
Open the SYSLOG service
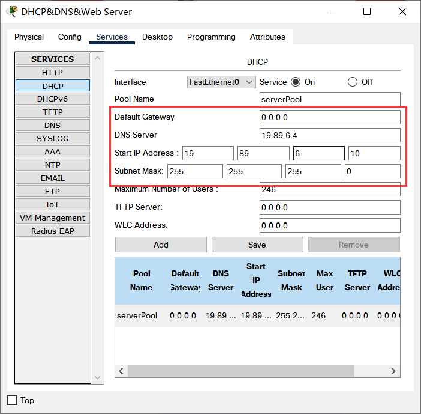(53, 139)
